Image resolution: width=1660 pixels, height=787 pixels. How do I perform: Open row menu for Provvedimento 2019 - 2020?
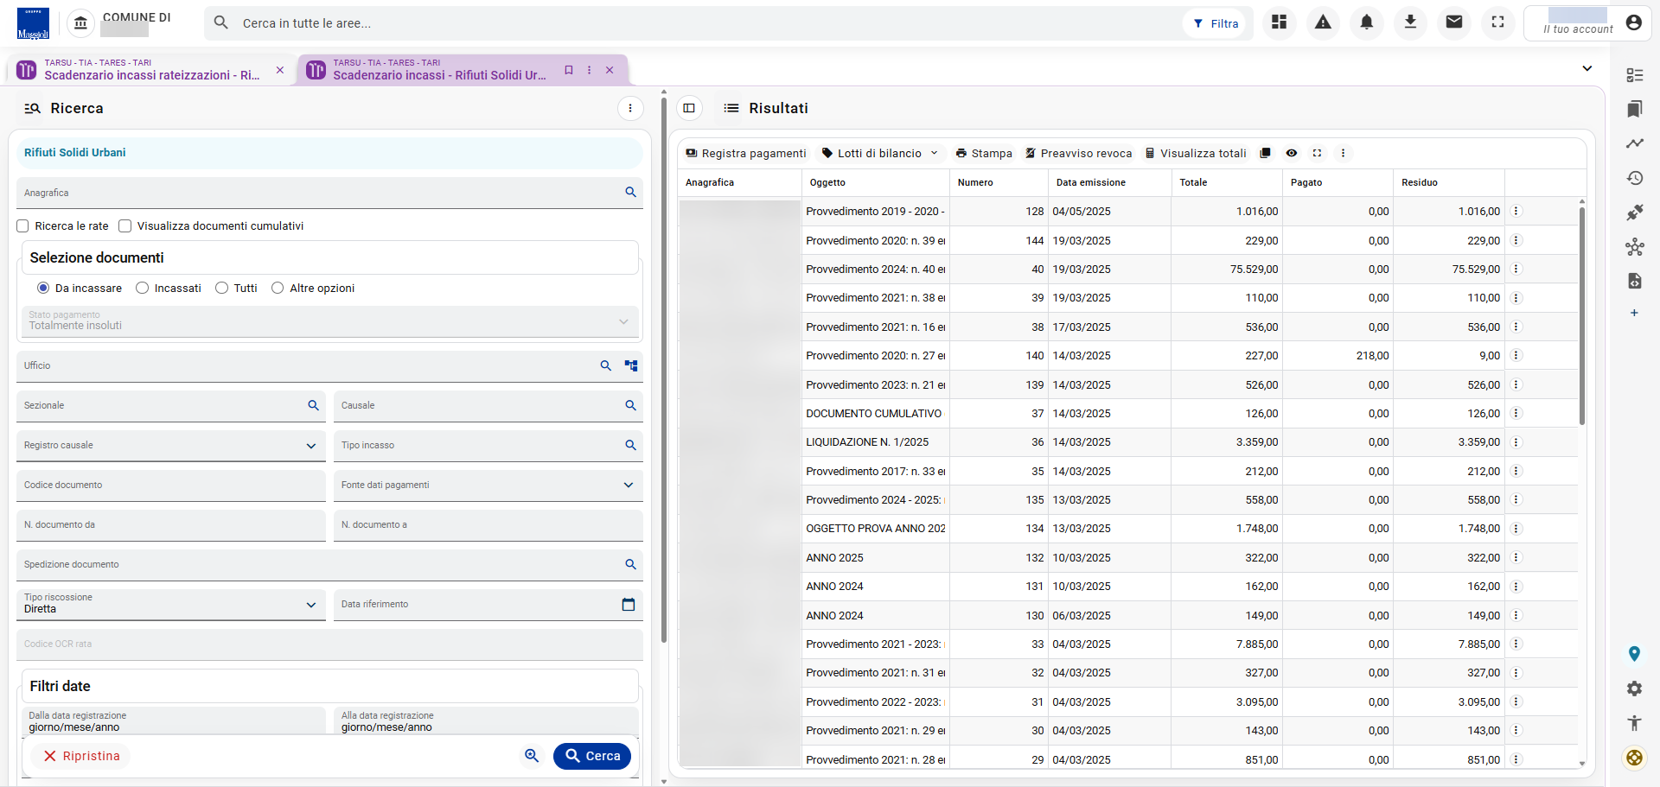(x=1516, y=211)
